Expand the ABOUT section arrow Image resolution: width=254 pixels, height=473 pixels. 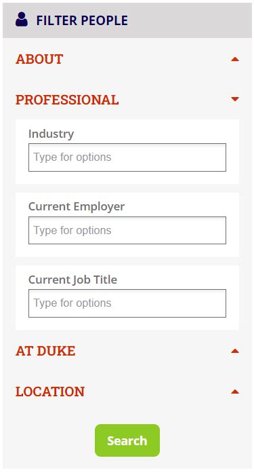tap(235, 59)
